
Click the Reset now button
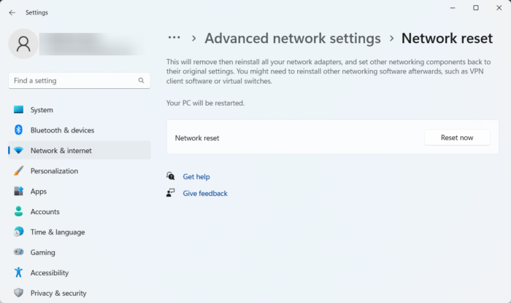tap(456, 138)
